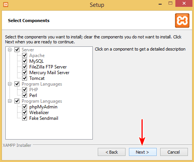Image resolution: width=194 pixels, height=162 pixels.
Task: Click the 'XAMPP Installer' label
Action: (17, 145)
